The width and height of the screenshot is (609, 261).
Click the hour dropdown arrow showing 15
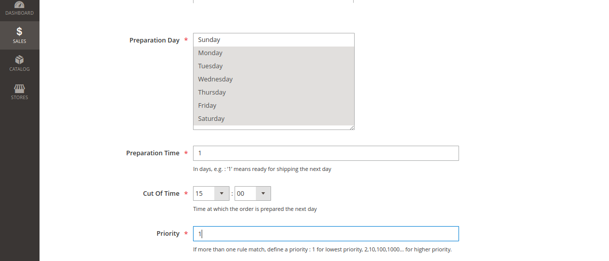point(222,194)
